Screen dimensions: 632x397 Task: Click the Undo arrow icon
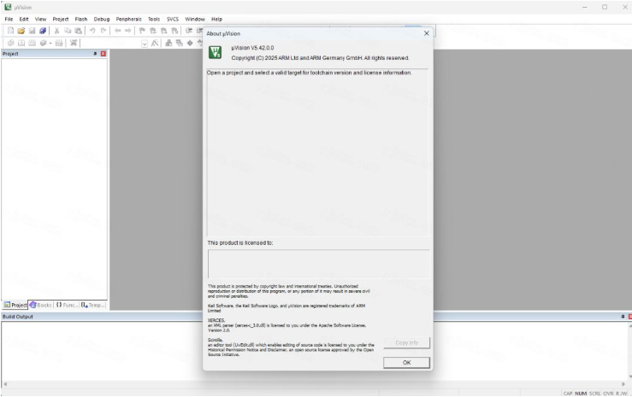coord(92,31)
